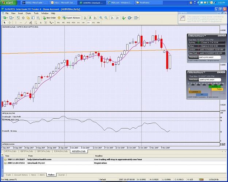Open Time Zone dropdown in lower FXMarketHours widget

pos(194,80)
